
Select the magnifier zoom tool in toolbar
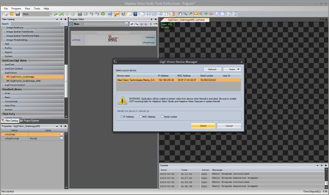click(x=185, y=14)
